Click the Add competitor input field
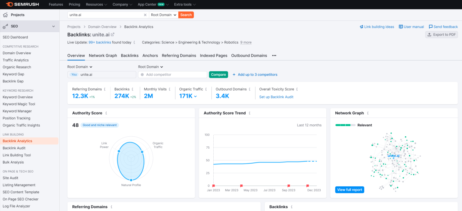 [x=172, y=74]
